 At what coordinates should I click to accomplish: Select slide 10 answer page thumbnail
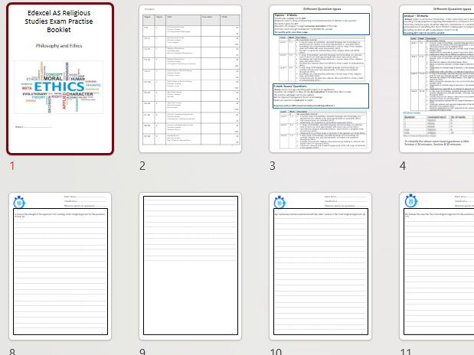[320, 266]
